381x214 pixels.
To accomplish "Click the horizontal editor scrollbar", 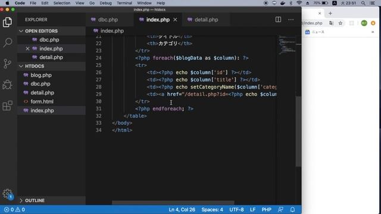I will point(173,202).
